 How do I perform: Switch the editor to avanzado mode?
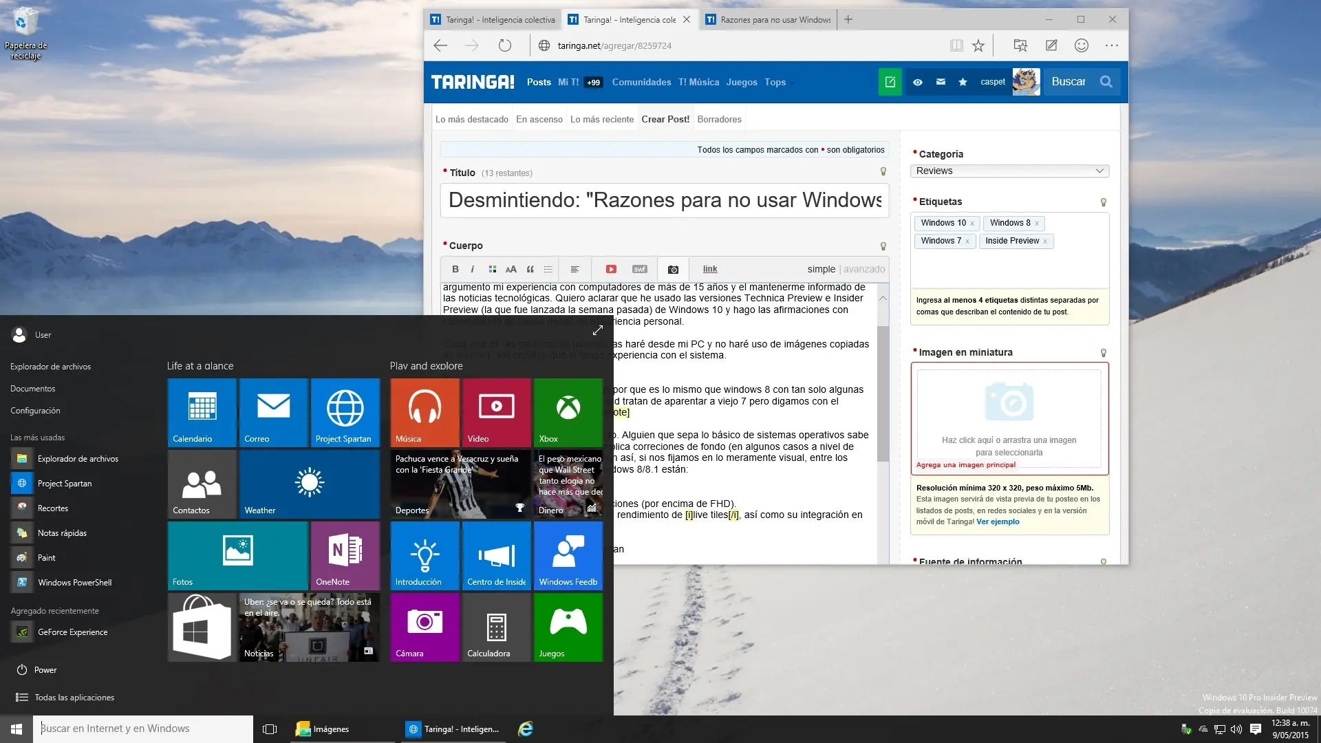click(x=863, y=270)
